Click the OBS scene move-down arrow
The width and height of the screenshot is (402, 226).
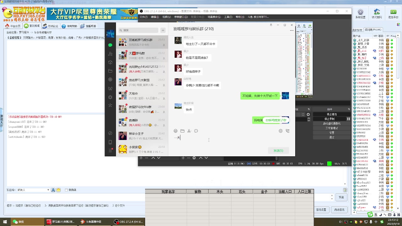(159, 158)
